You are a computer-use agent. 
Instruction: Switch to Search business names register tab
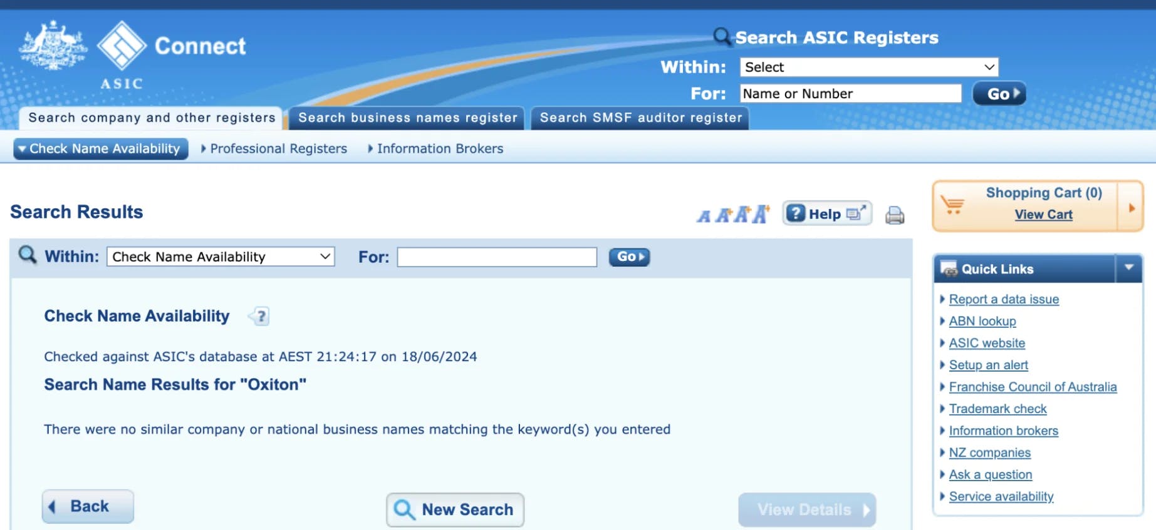407,118
